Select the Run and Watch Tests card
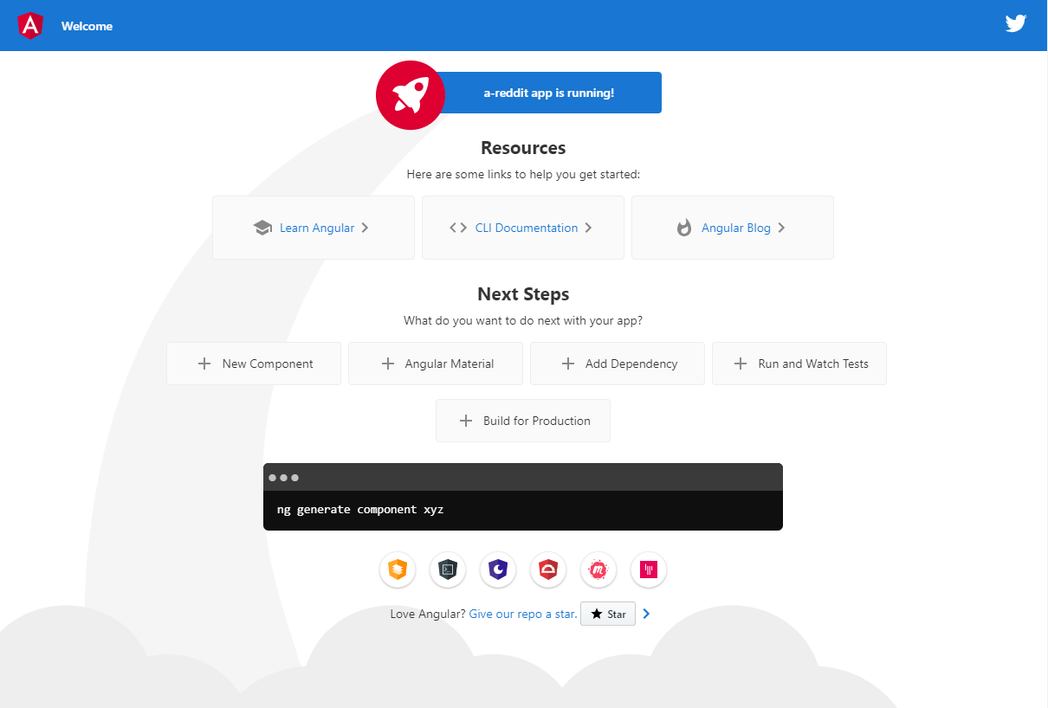 pyautogui.click(x=799, y=364)
